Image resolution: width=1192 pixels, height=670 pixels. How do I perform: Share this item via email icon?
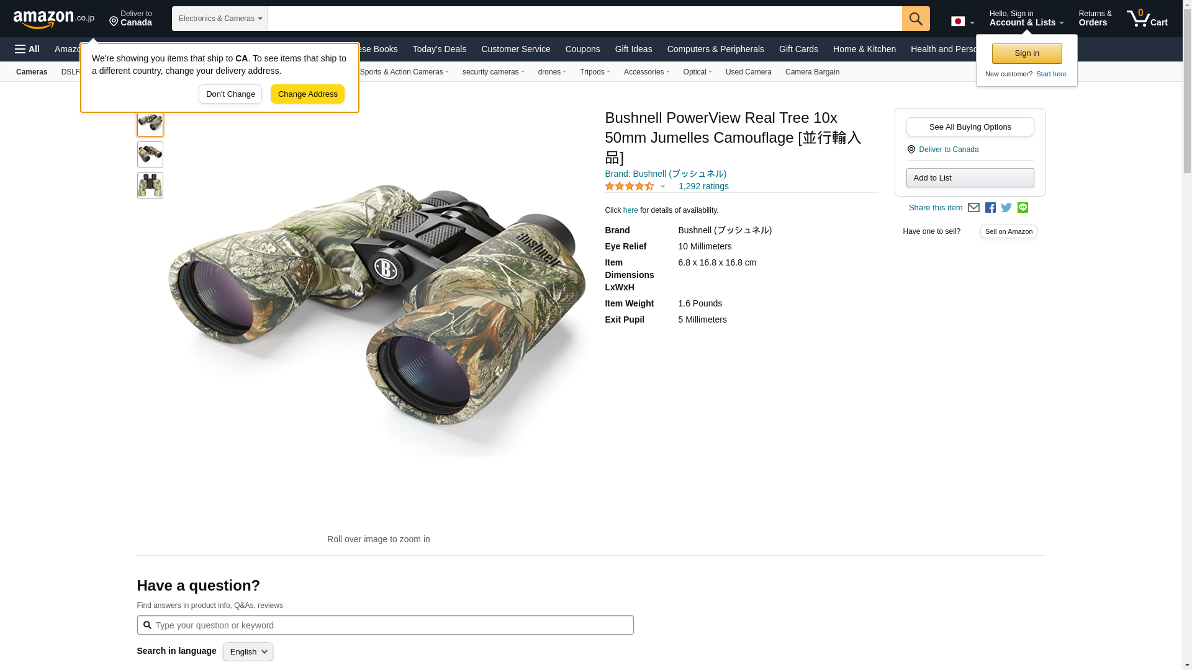click(x=973, y=208)
